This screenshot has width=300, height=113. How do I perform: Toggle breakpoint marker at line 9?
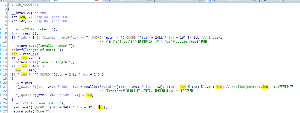pyautogui.click(x=1, y=37)
